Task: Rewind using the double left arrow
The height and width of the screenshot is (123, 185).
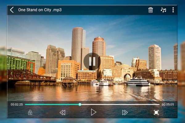Action: point(62,113)
